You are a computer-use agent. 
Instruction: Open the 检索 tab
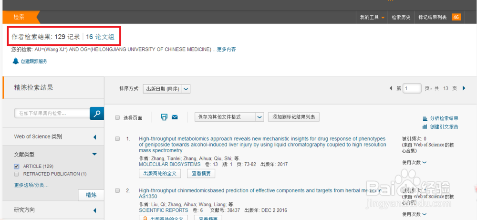click(19, 17)
